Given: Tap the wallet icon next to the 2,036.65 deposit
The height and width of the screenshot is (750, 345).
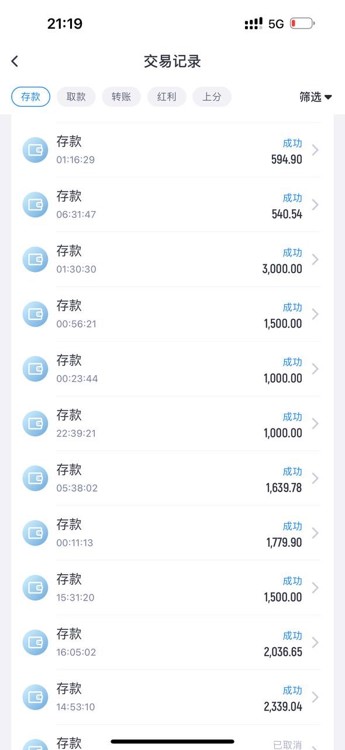Looking at the screenshot, I should click(35, 642).
